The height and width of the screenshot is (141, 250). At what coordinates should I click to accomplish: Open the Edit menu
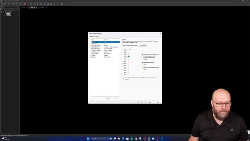pyautogui.click(x=5, y=4)
